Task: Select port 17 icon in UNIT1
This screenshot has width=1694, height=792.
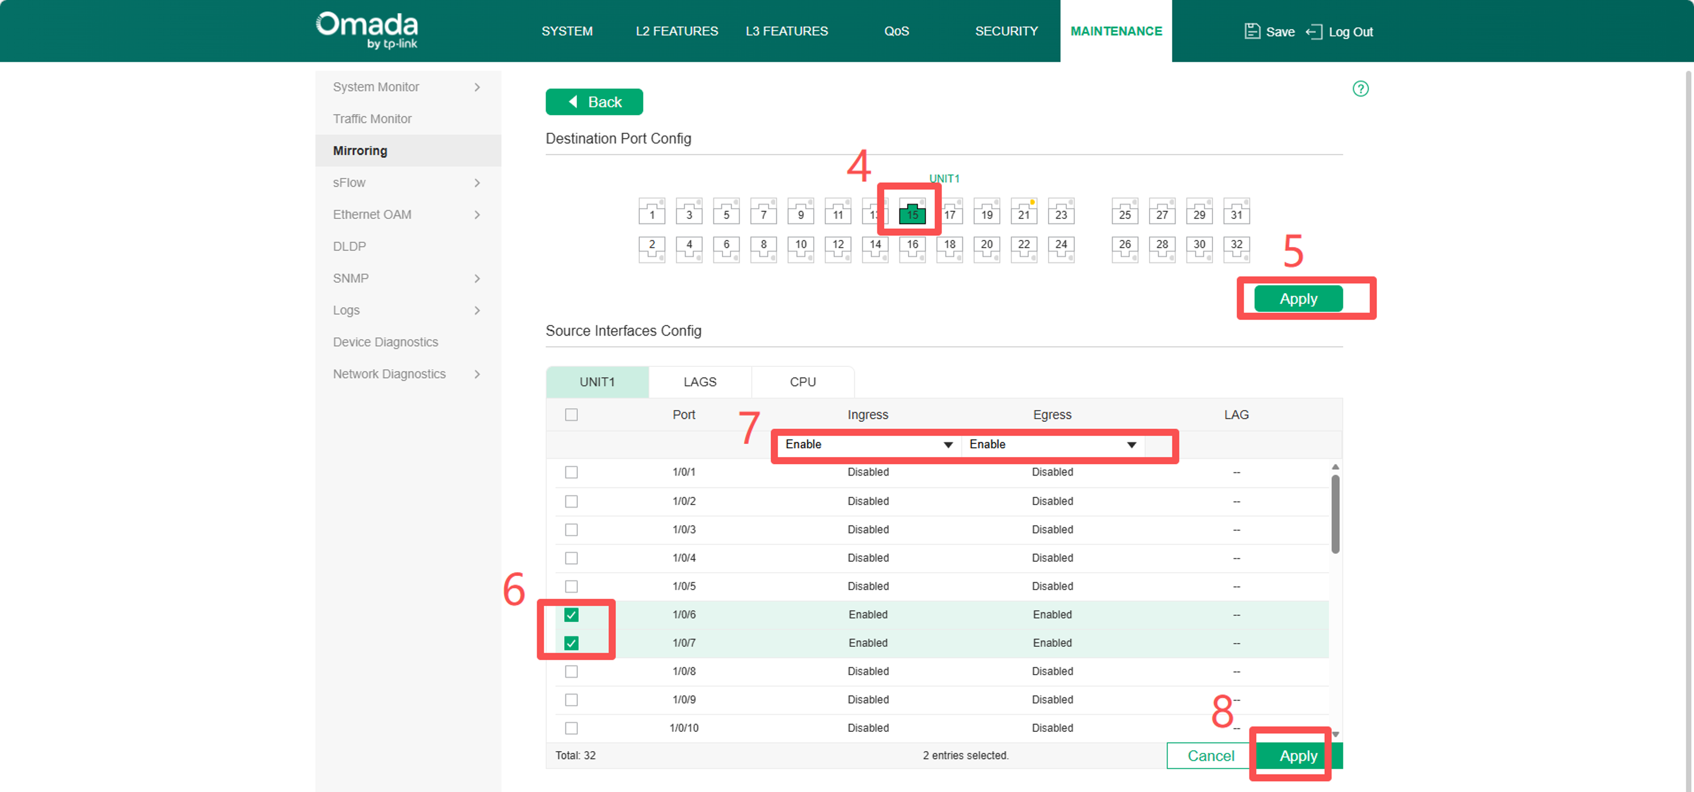Action: 949,211
